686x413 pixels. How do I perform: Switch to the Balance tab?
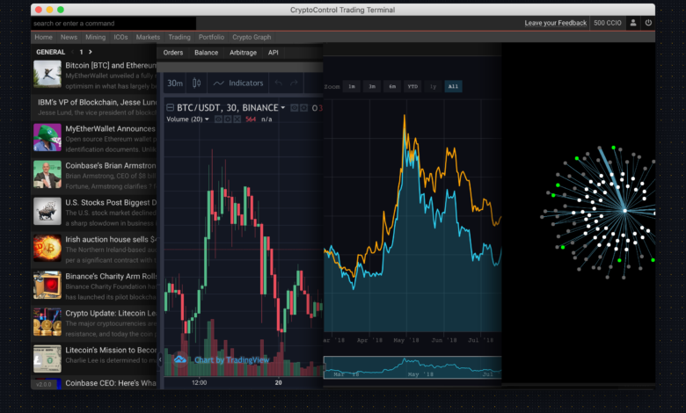206,53
